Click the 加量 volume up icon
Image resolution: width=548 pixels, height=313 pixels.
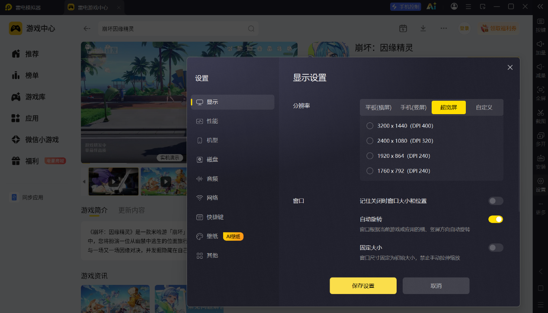[540, 44]
